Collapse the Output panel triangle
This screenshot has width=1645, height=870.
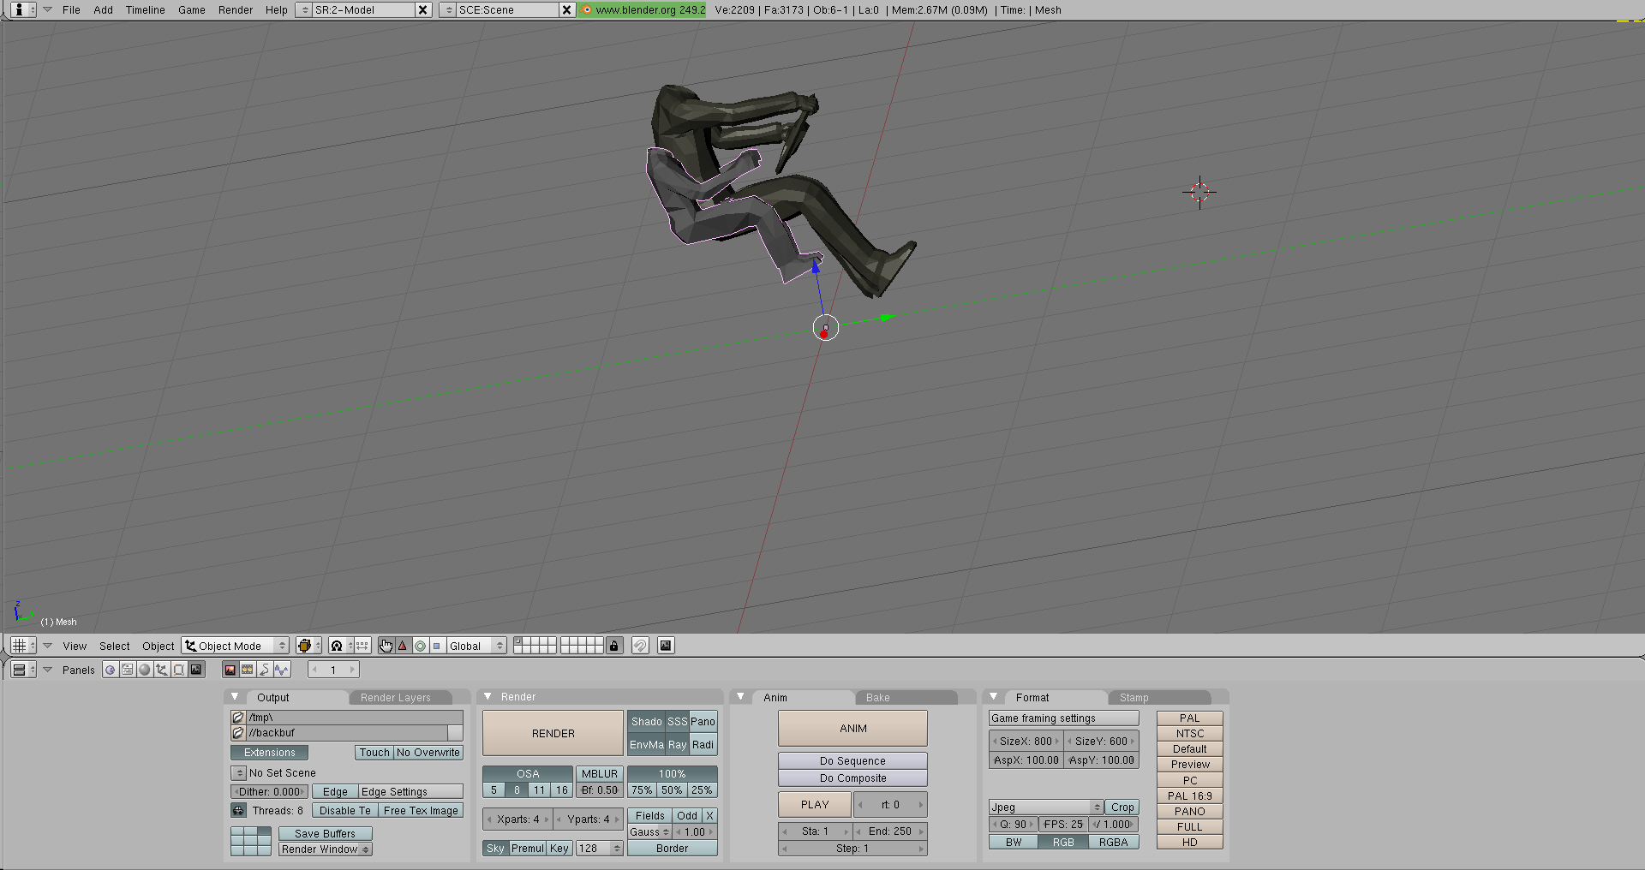click(235, 697)
